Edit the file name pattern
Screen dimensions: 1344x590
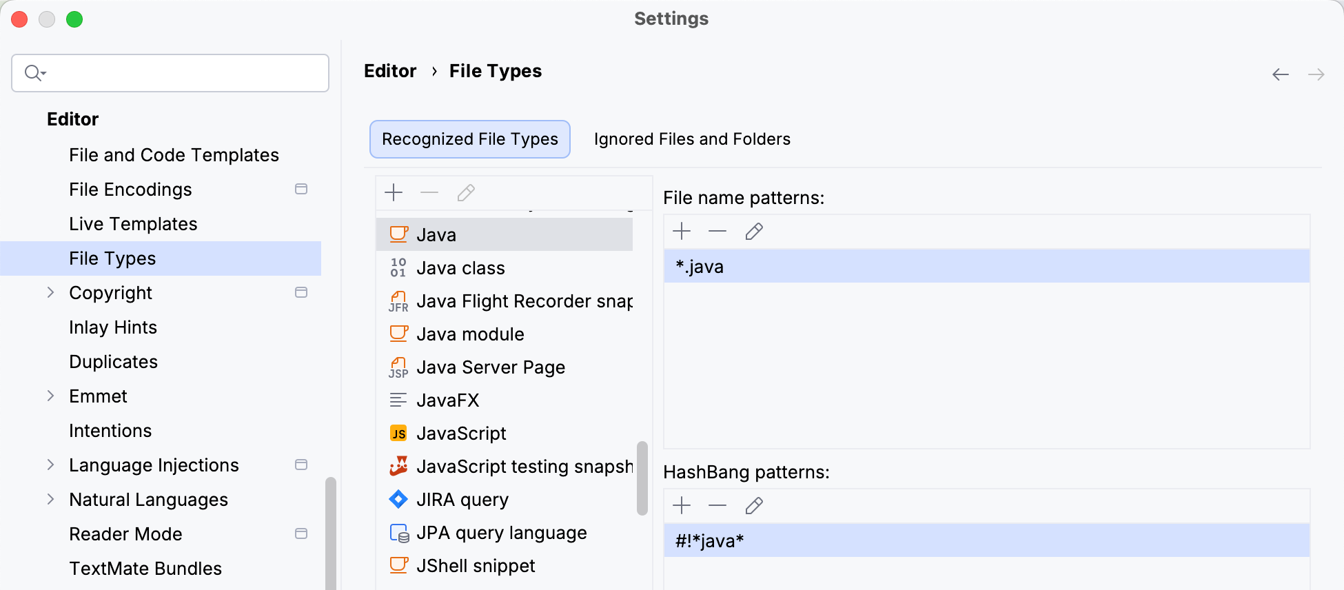pos(754,231)
